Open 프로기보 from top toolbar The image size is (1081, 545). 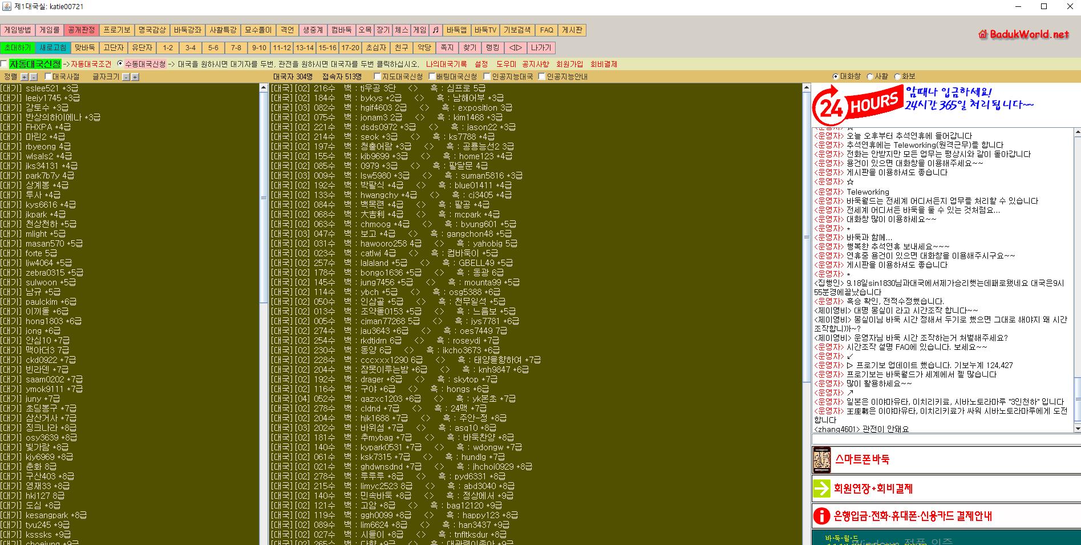(x=117, y=30)
